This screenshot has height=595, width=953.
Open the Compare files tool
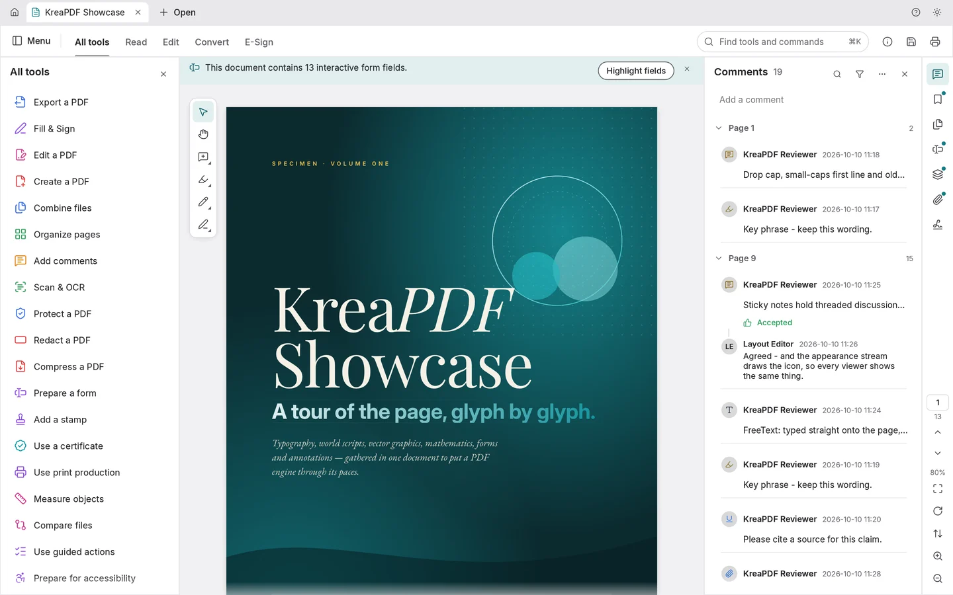tap(89, 525)
